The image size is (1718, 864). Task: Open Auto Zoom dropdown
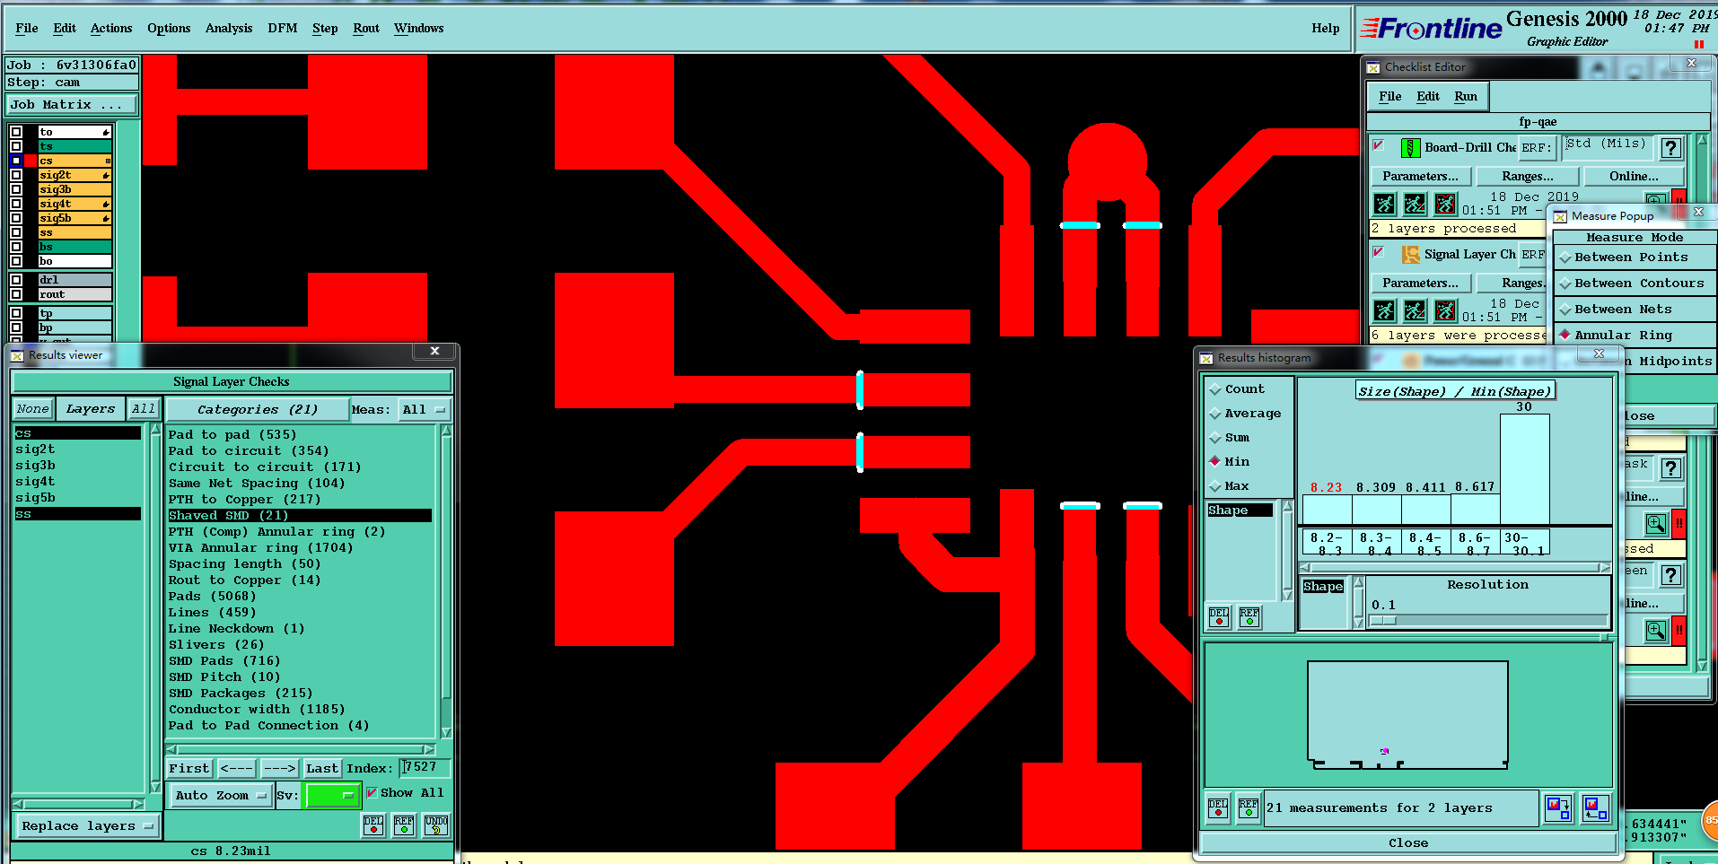coord(221,795)
